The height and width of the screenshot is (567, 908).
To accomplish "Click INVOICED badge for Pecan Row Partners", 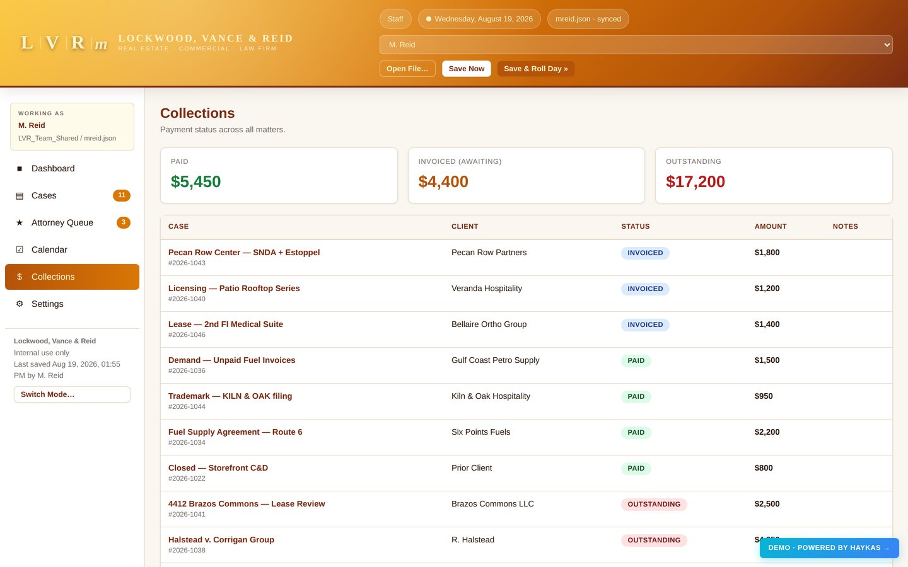I will point(645,253).
